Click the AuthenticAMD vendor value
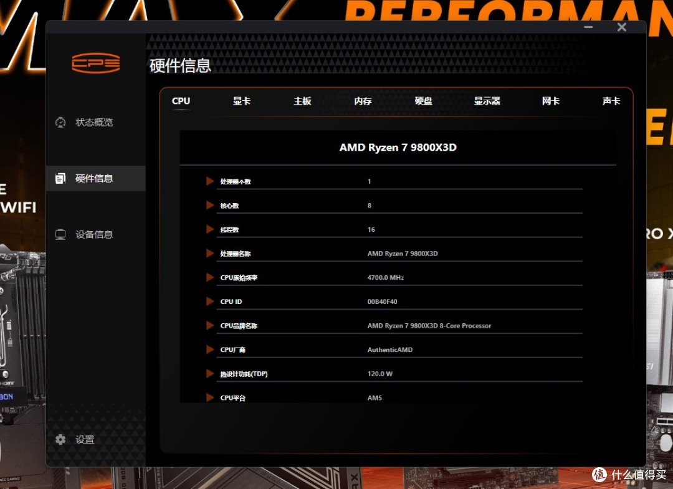 [389, 349]
